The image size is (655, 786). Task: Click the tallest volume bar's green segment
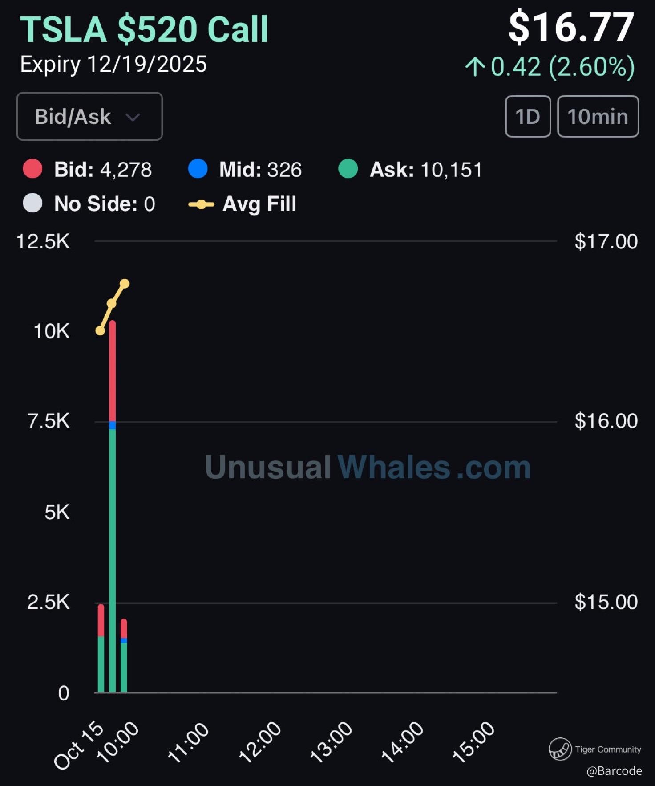pyautogui.click(x=112, y=557)
